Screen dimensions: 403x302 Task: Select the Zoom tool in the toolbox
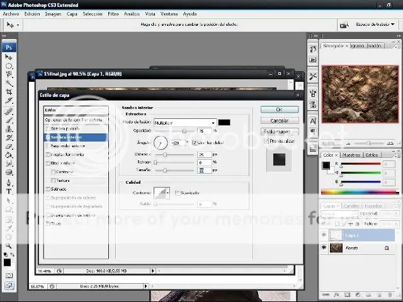coord(9,246)
